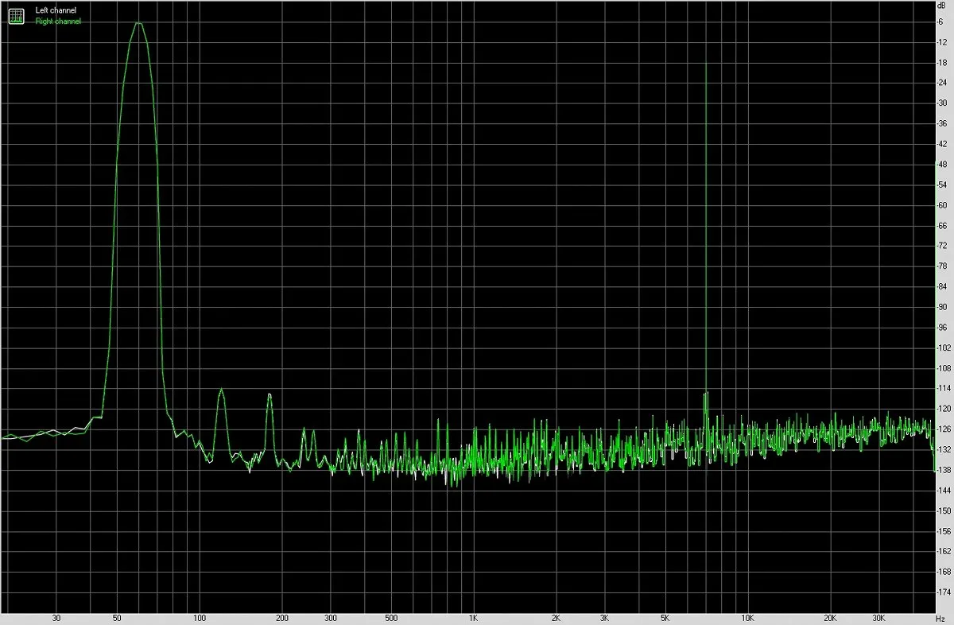The width and height of the screenshot is (954, 625).
Task: Click the 20K frequency label
Action: pos(830,618)
